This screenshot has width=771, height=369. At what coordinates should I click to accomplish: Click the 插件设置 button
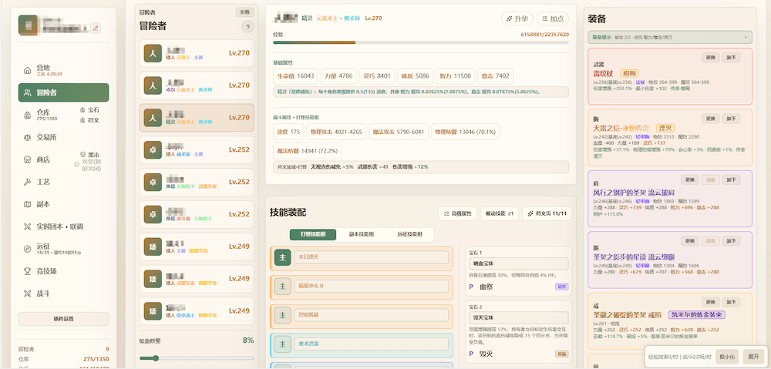(x=63, y=319)
